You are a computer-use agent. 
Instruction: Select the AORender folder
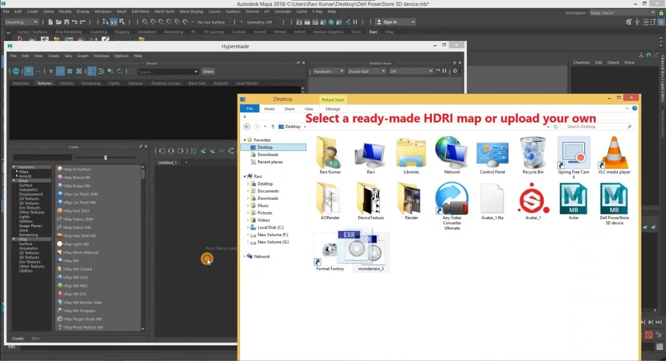(330, 201)
